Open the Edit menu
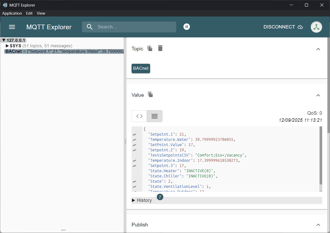This screenshot has height=233, width=330. pos(29,13)
